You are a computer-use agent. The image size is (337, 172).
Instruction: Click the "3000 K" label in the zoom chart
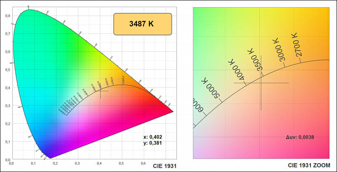[x=279, y=50]
